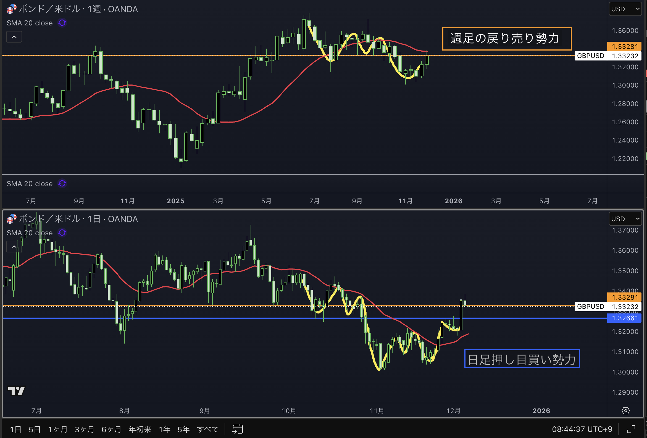The image size is (647, 438).
Task: Select the すべて range button
Action: (208, 429)
